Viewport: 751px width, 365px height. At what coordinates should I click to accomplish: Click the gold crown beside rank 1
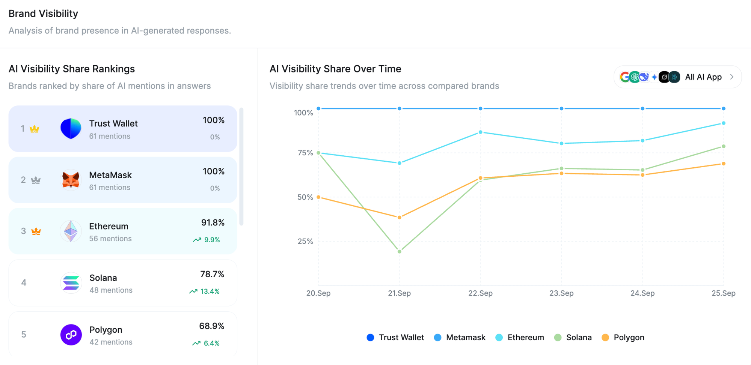click(35, 129)
